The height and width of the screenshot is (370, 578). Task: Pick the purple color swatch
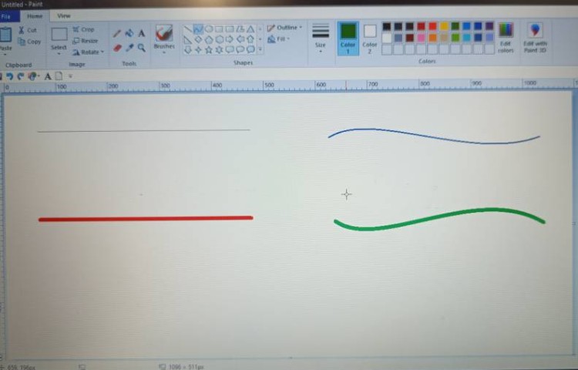(x=489, y=26)
